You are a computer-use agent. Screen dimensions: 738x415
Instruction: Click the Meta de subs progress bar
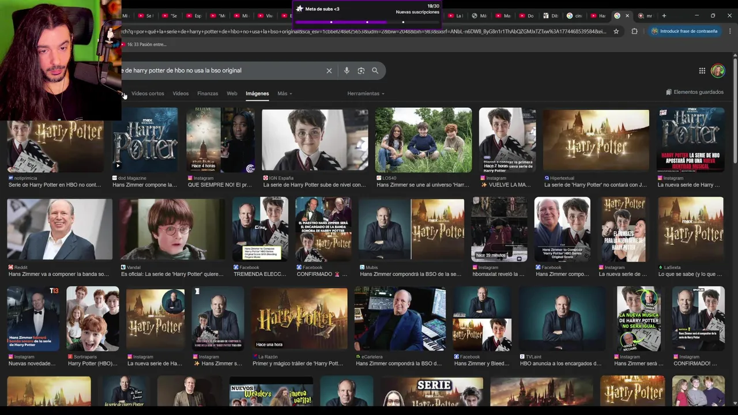pyautogui.click(x=367, y=22)
